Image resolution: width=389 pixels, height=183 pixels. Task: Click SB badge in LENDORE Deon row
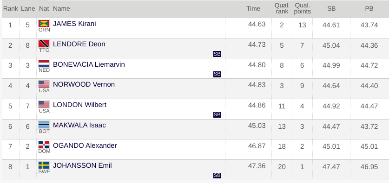tap(217, 54)
